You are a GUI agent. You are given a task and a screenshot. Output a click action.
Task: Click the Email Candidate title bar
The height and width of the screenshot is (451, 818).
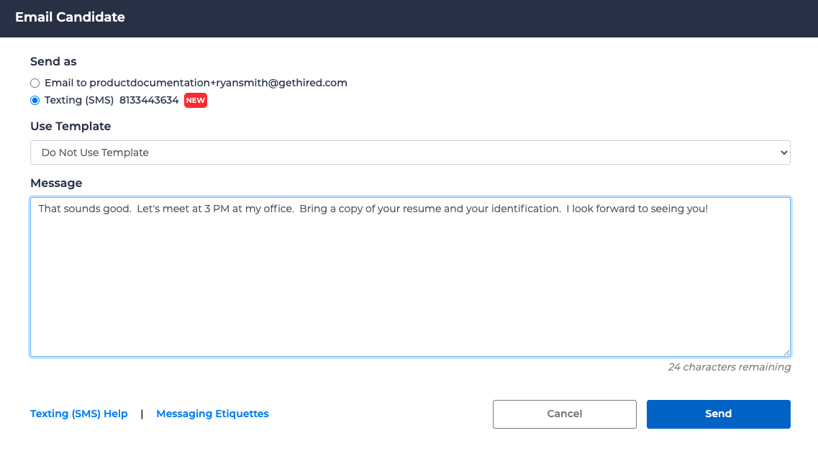(x=70, y=17)
